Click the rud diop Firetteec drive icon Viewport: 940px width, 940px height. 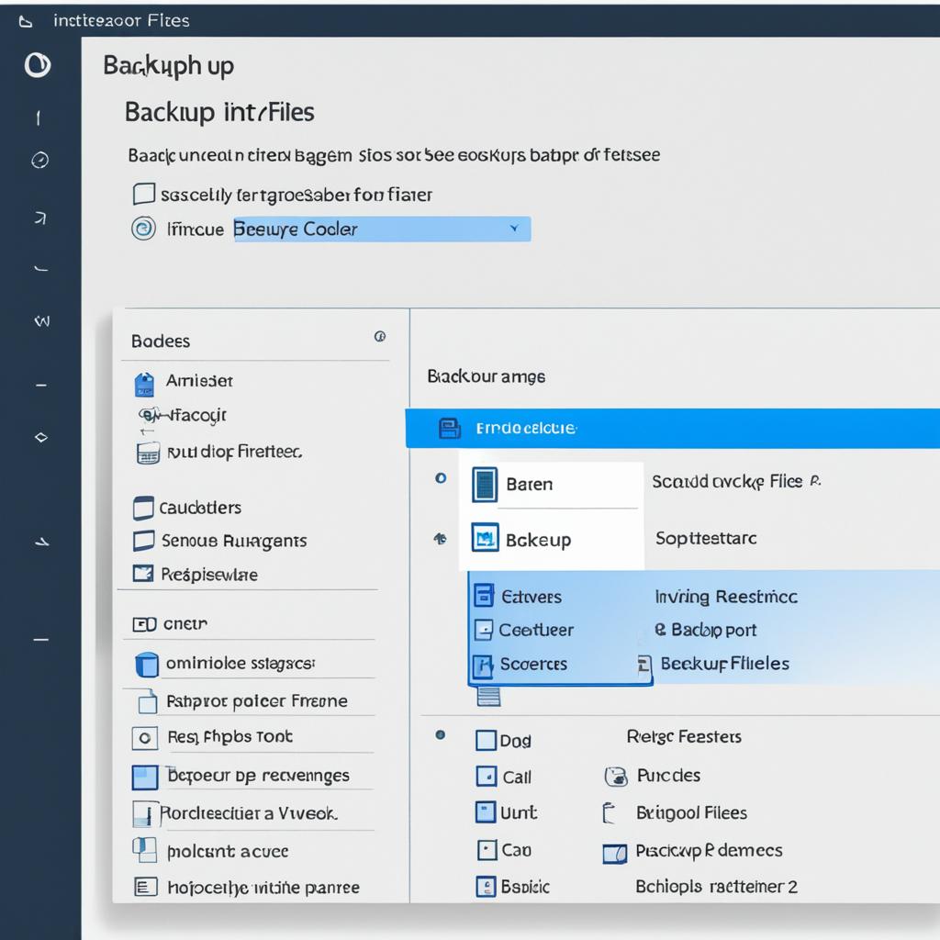pyautogui.click(x=148, y=453)
